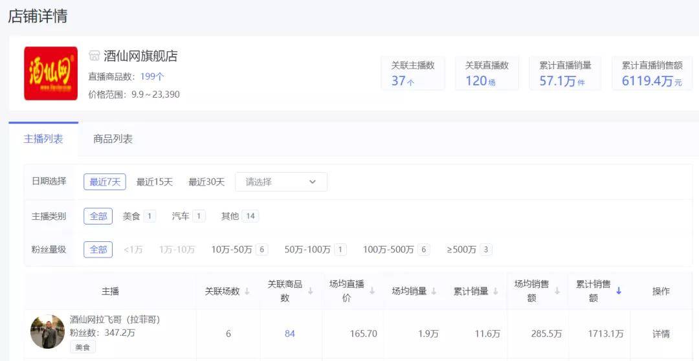Select the 最近15天 date filter
The height and width of the screenshot is (361, 699).
(x=154, y=182)
